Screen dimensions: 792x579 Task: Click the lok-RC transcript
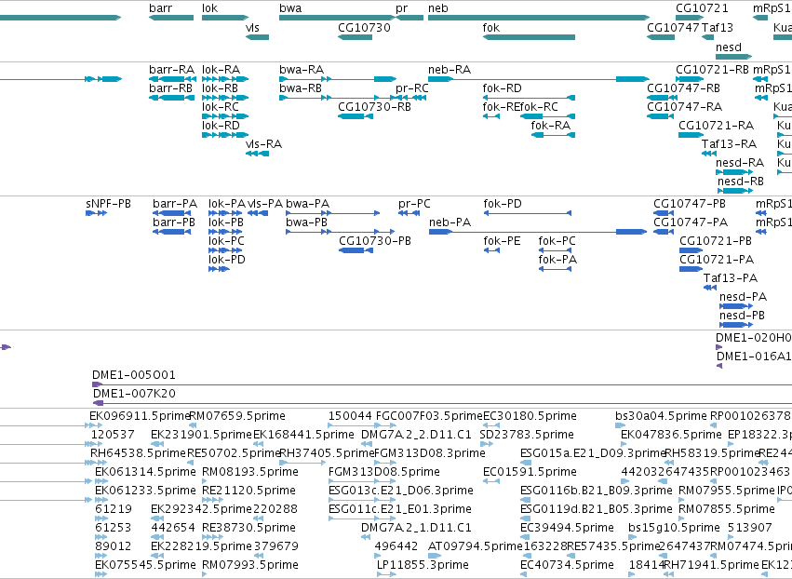[225, 116]
